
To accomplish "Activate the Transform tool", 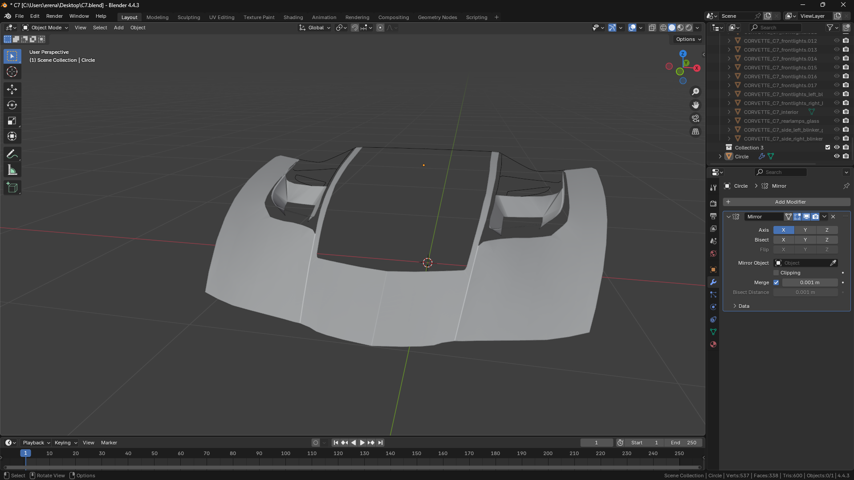I will [12, 136].
